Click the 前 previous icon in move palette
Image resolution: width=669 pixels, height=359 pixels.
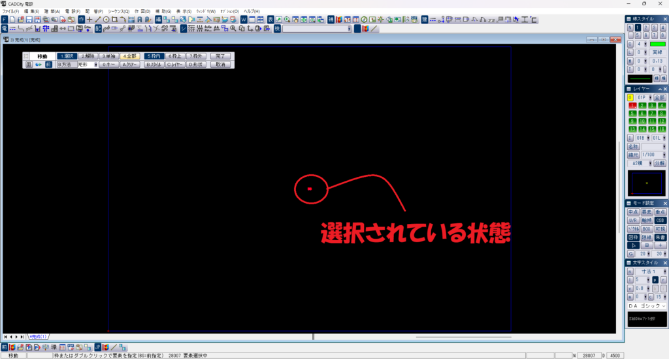pyautogui.click(x=48, y=65)
